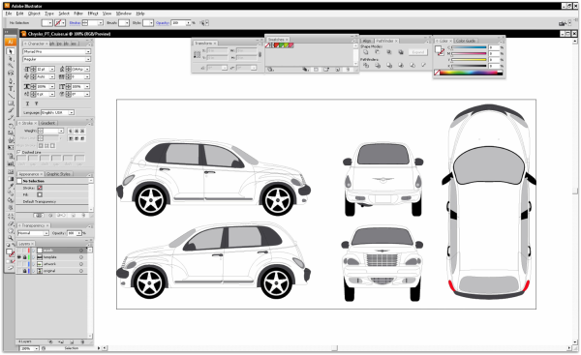Create new layer from Layers panel
Viewport: 581px width, 355px height.
pos(72,342)
